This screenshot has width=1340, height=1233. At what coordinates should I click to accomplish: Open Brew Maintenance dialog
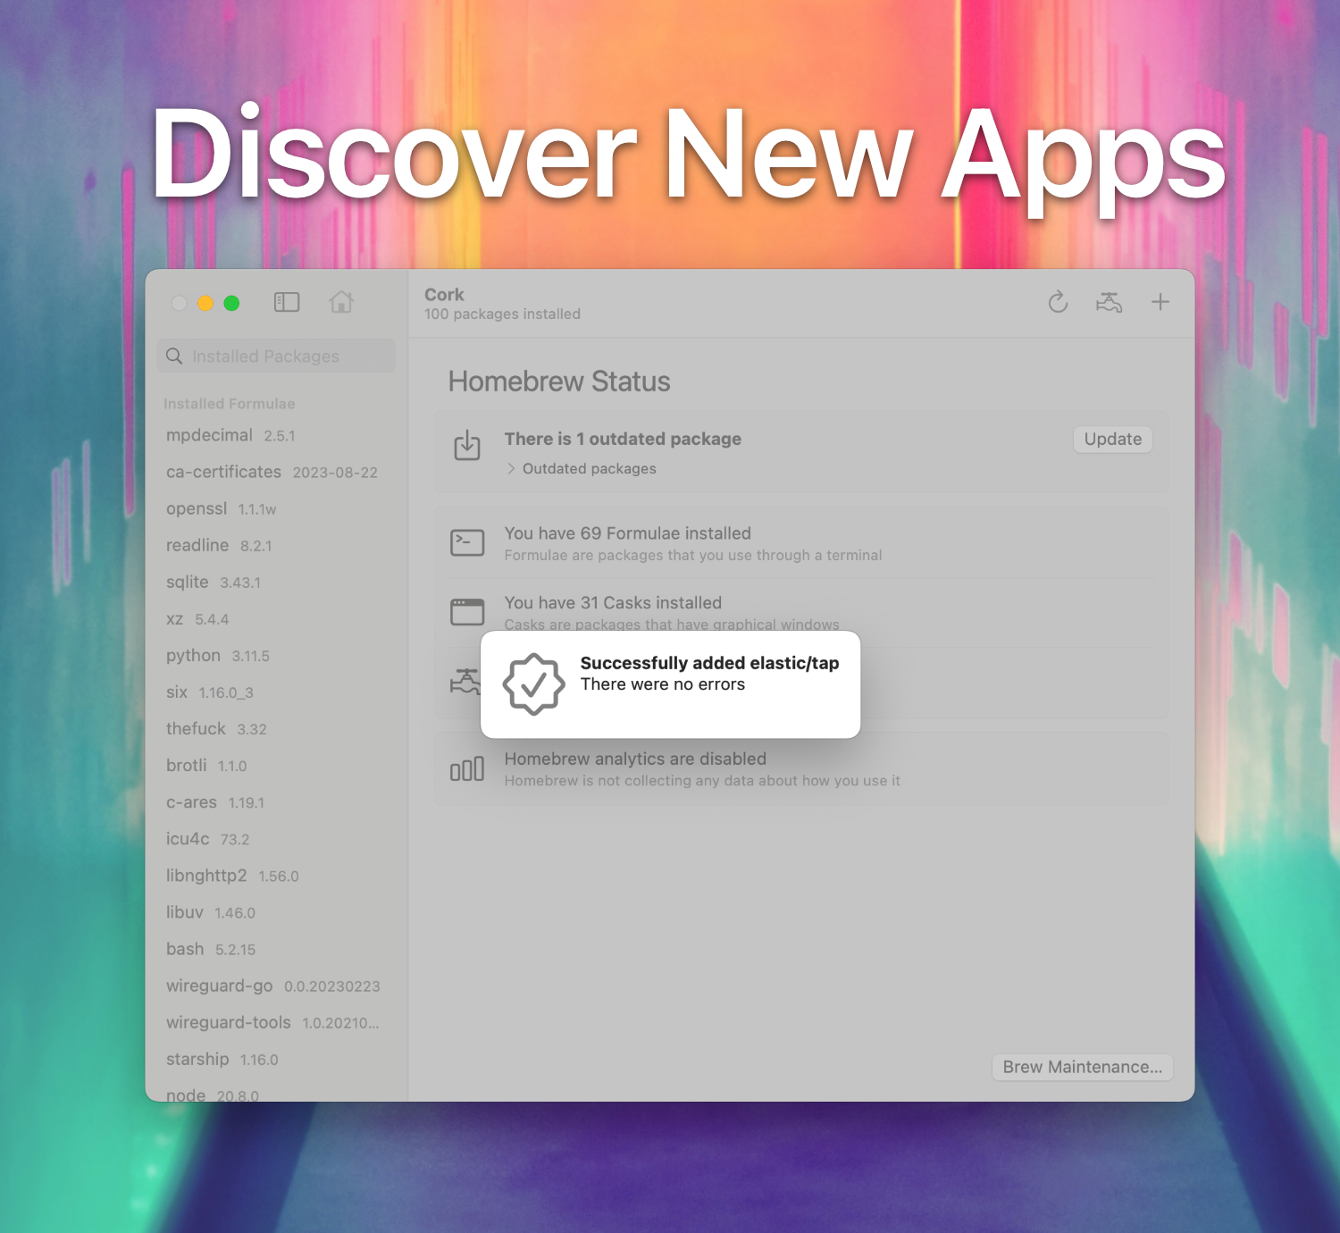click(x=1083, y=1067)
